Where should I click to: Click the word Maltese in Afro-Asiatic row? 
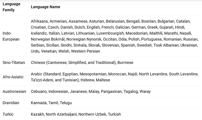[103, 80]
